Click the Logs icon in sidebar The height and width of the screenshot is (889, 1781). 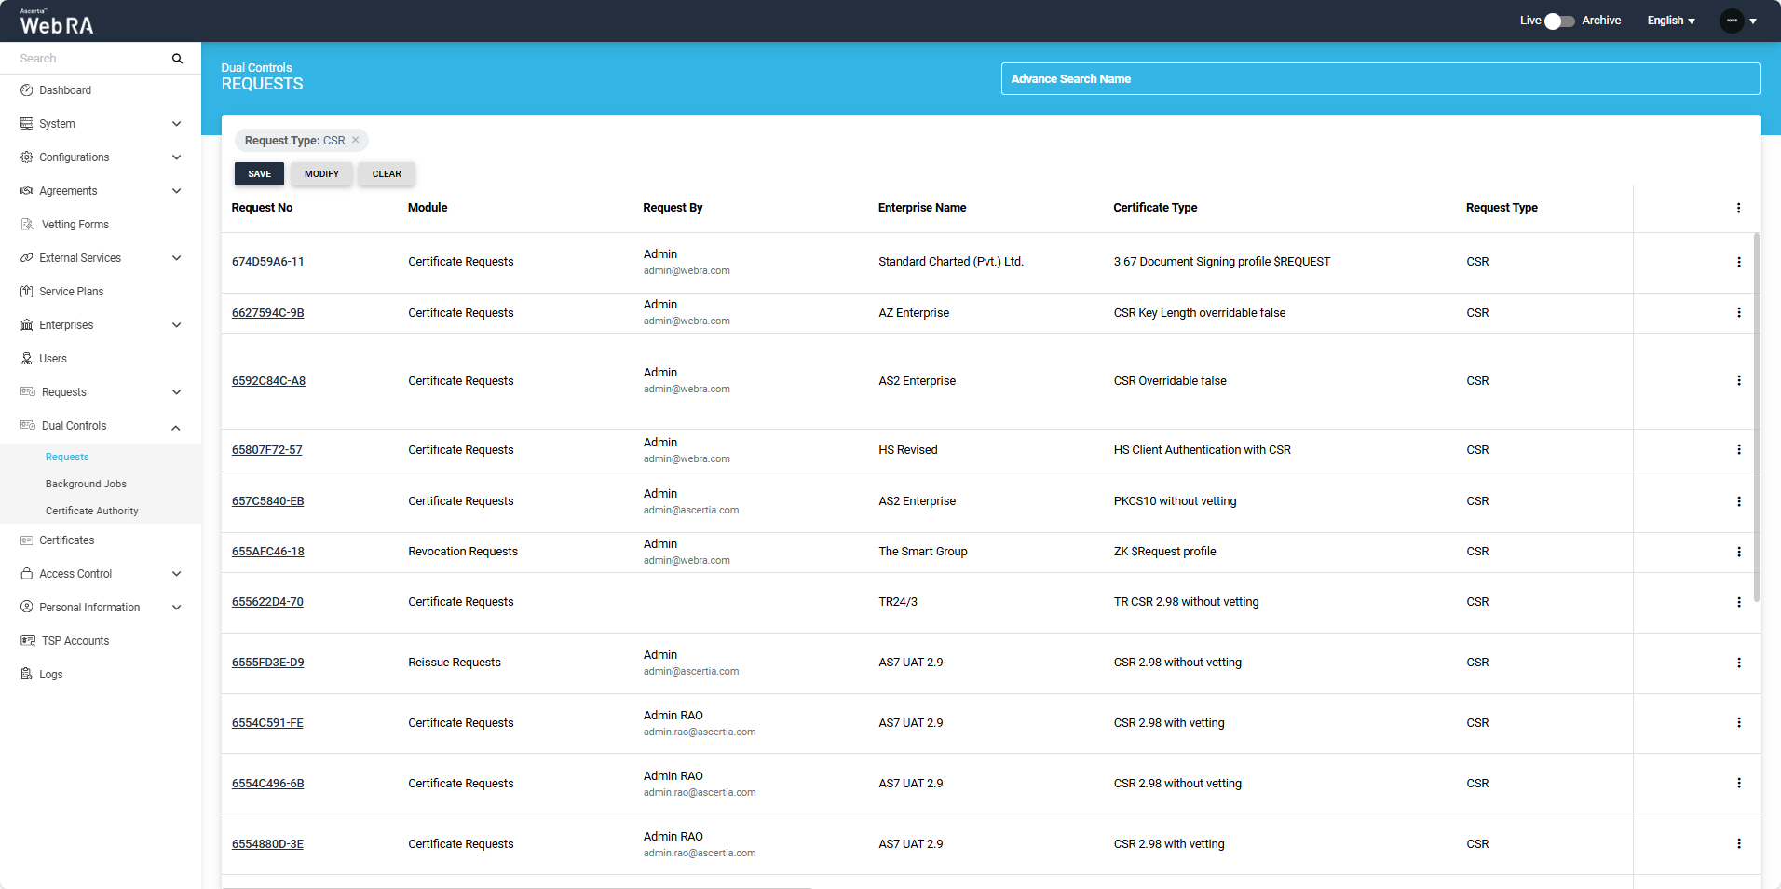[27, 675]
